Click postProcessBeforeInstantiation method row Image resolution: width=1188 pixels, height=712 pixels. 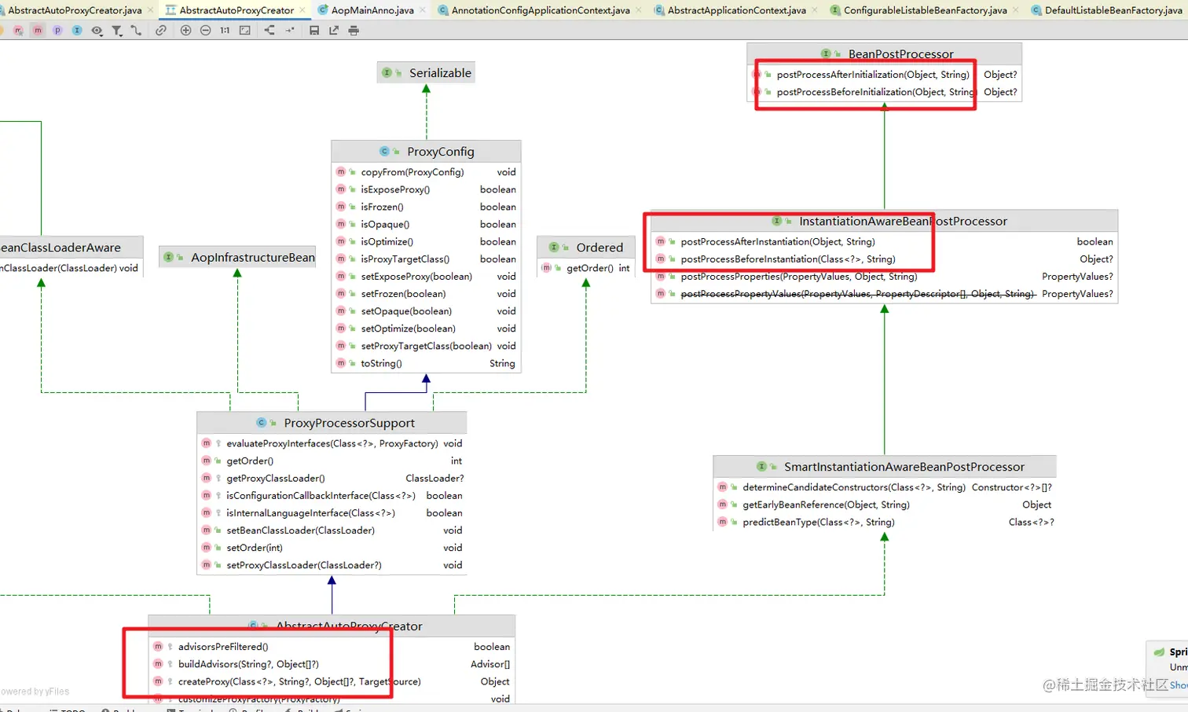(x=885, y=259)
